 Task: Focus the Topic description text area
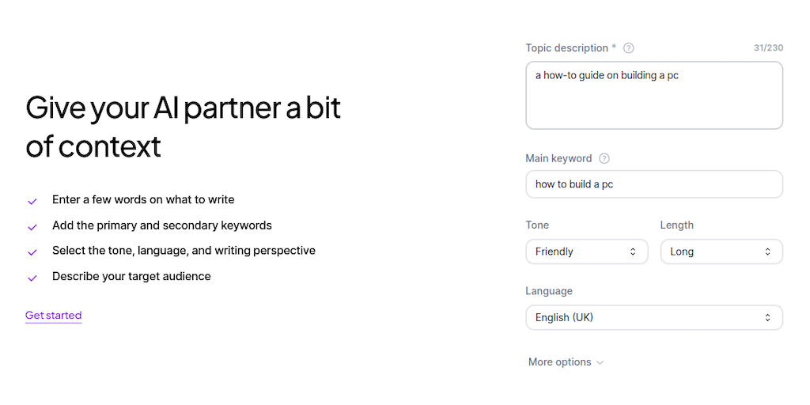[x=653, y=99]
